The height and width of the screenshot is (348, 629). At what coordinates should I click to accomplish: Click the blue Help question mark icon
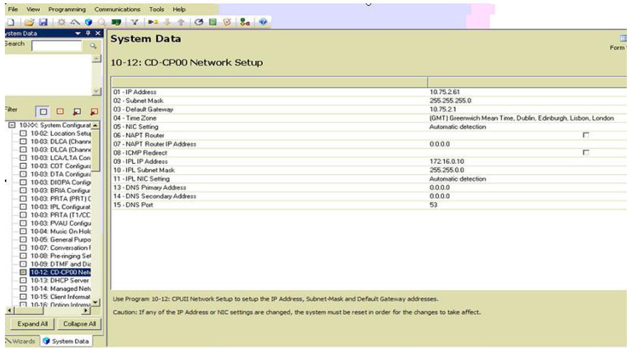pos(263,22)
